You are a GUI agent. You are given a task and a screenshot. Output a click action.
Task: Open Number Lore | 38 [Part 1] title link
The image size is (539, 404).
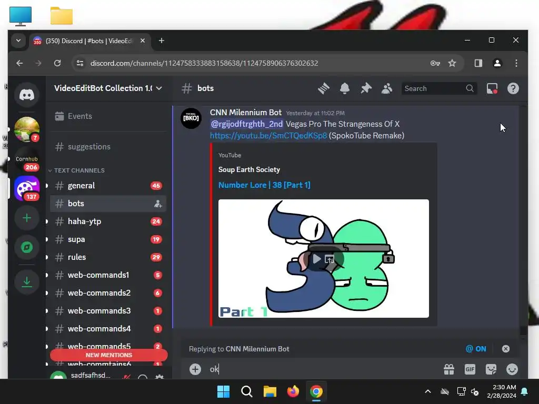click(x=264, y=185)
